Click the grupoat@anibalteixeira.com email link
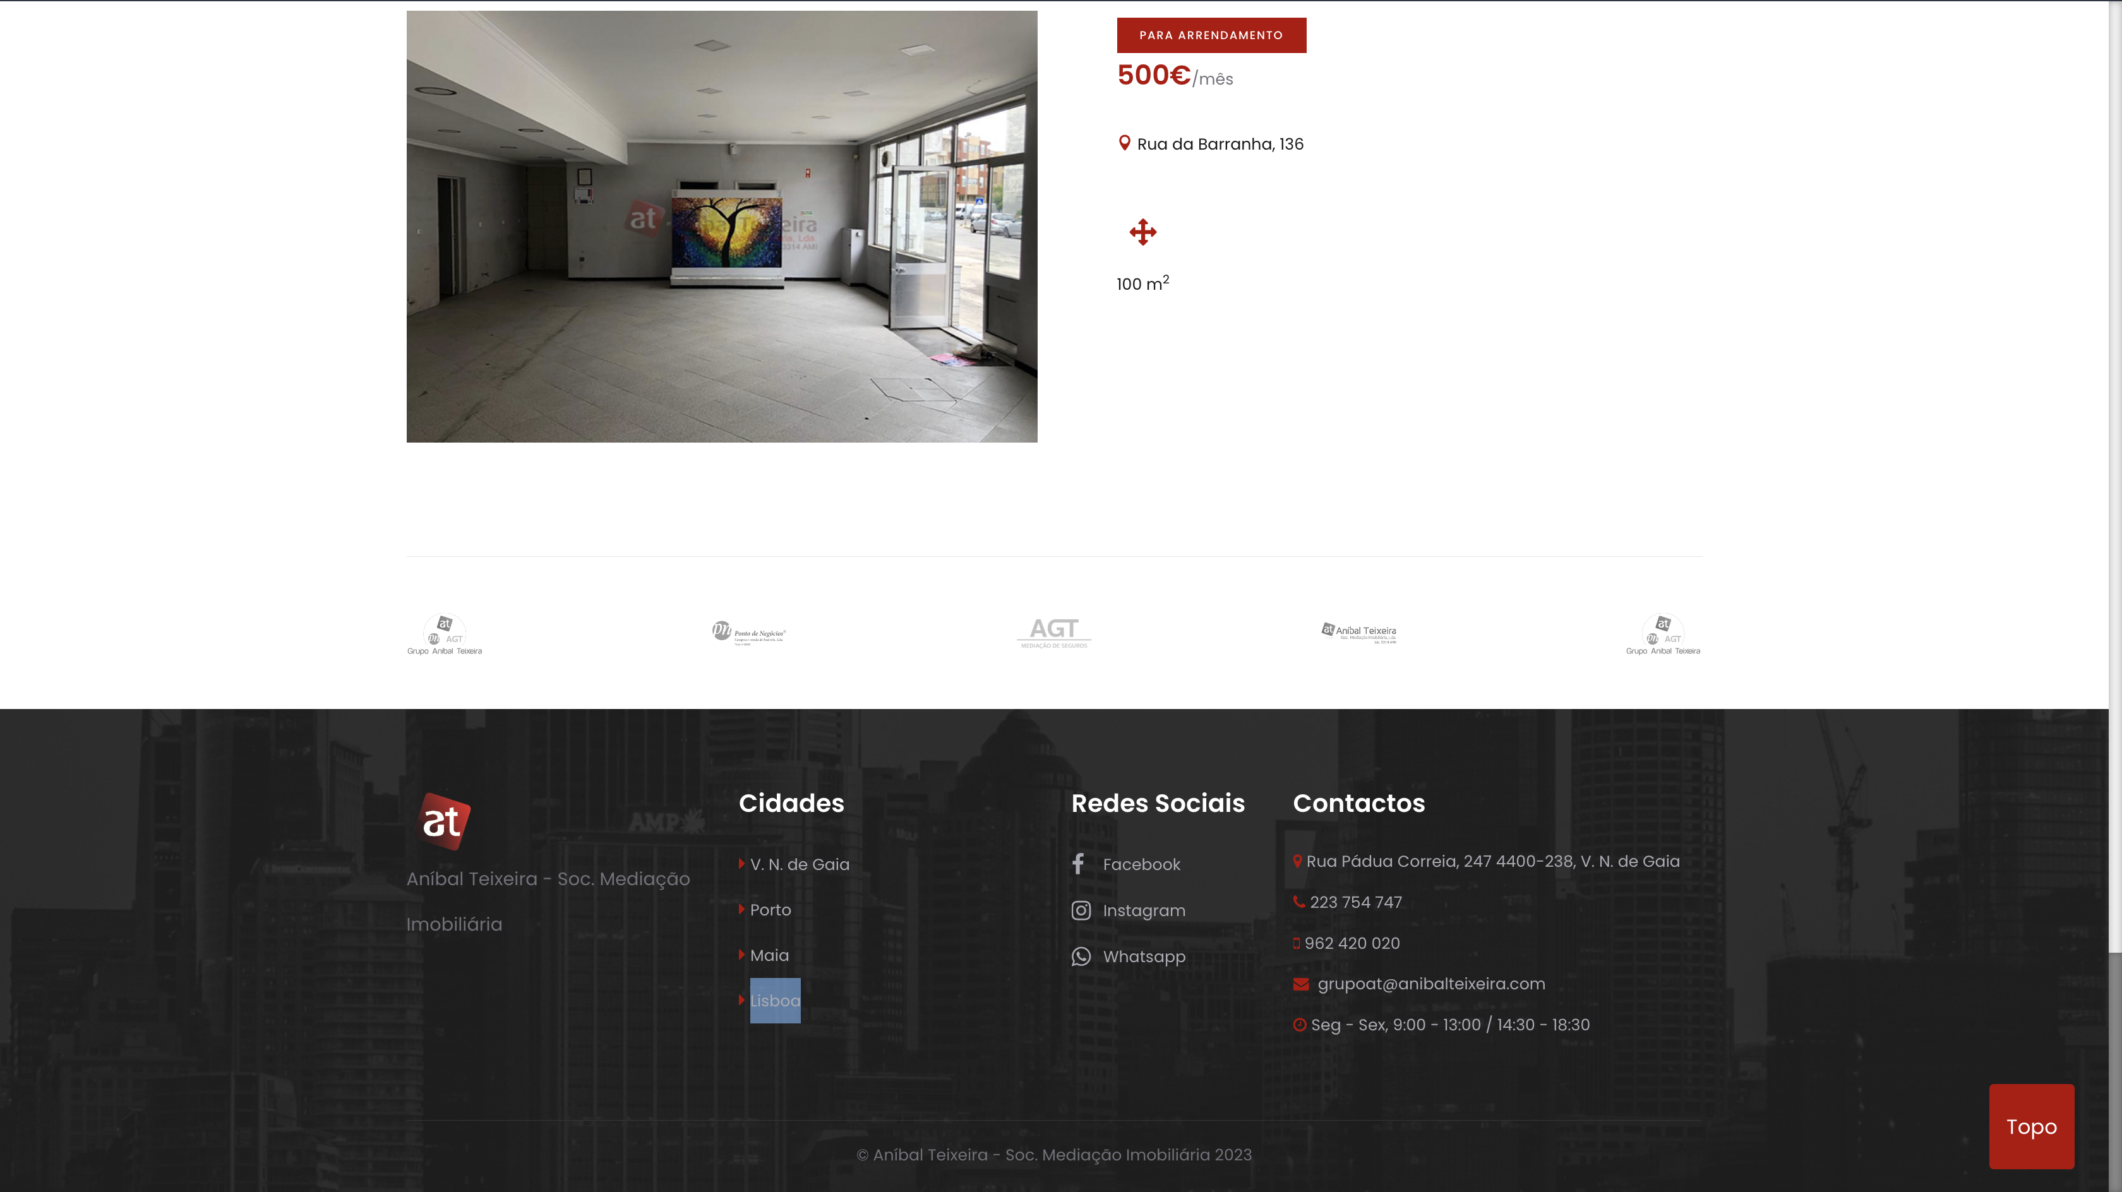 point(1431,984)
